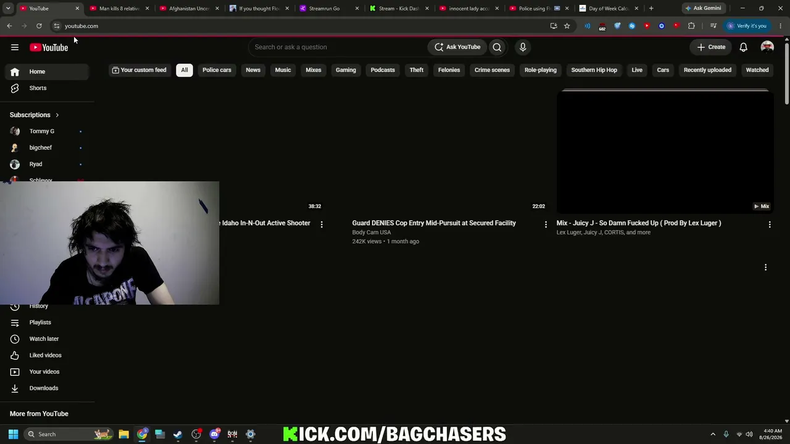Switch to the Man kills 8 relatives tab
This screenshot has width=790, height=444.
[x=120, y=9]
